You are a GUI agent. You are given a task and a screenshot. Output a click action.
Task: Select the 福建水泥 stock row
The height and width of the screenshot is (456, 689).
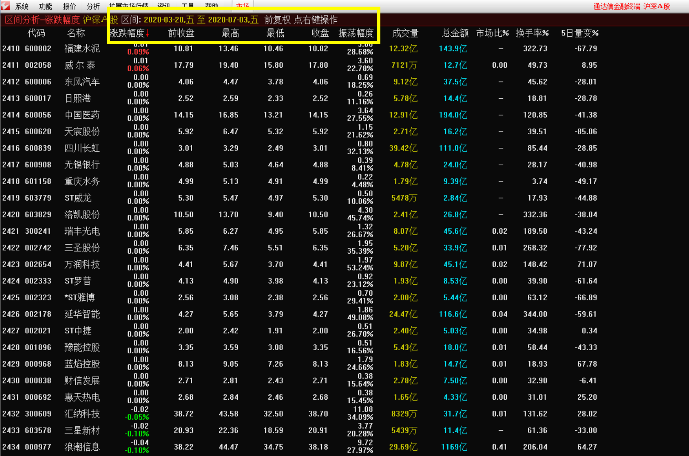tap(82, 49)
